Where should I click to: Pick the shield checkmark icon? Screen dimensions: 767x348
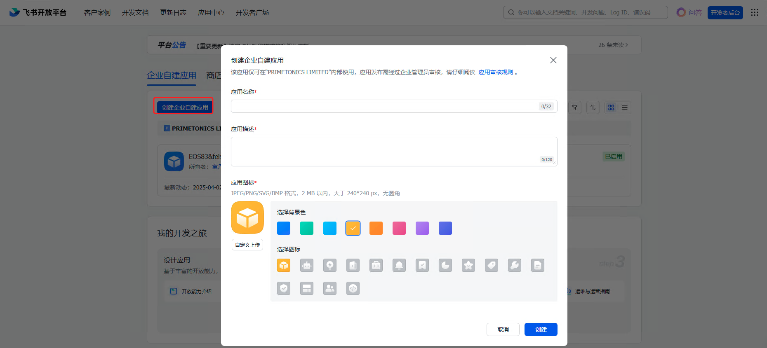coord(284,288)
